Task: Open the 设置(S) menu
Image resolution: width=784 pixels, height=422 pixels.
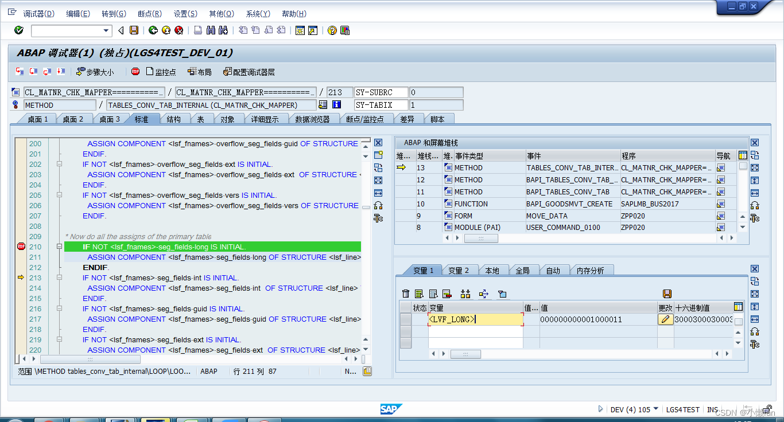Action: [185, 14]
